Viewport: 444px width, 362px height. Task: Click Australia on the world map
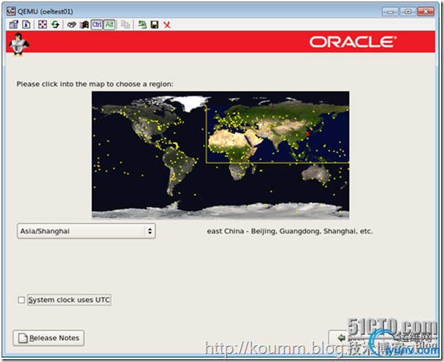coord(316,173)
